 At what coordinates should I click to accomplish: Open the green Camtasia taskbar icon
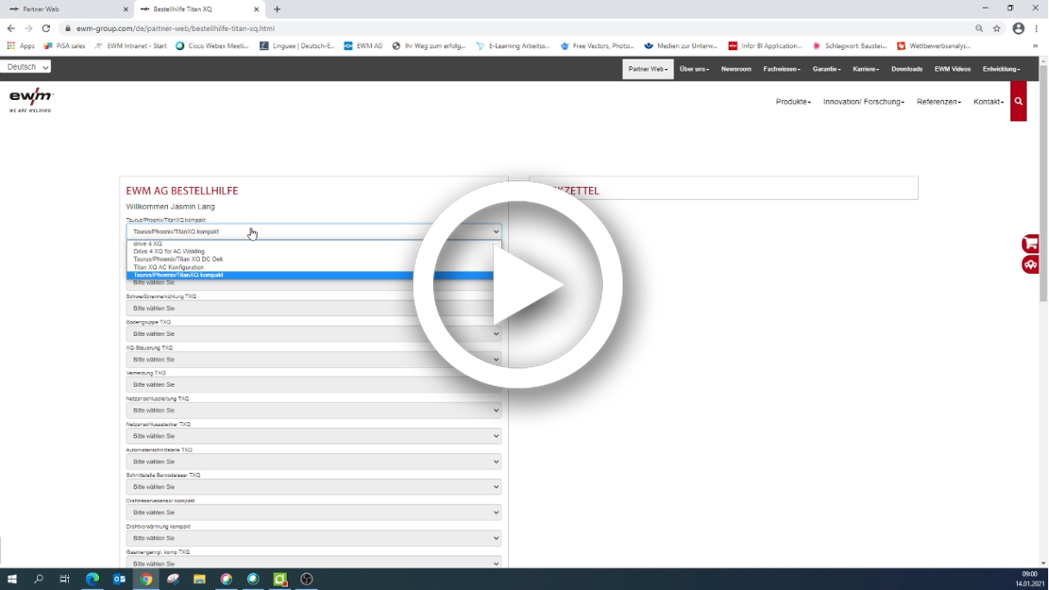280,579
